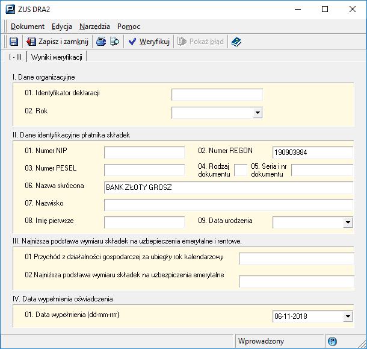This screenshot has height=349, width=367.
Task: Focus the Identyfikator deklaracji field
Action: (x=217, y=95)
